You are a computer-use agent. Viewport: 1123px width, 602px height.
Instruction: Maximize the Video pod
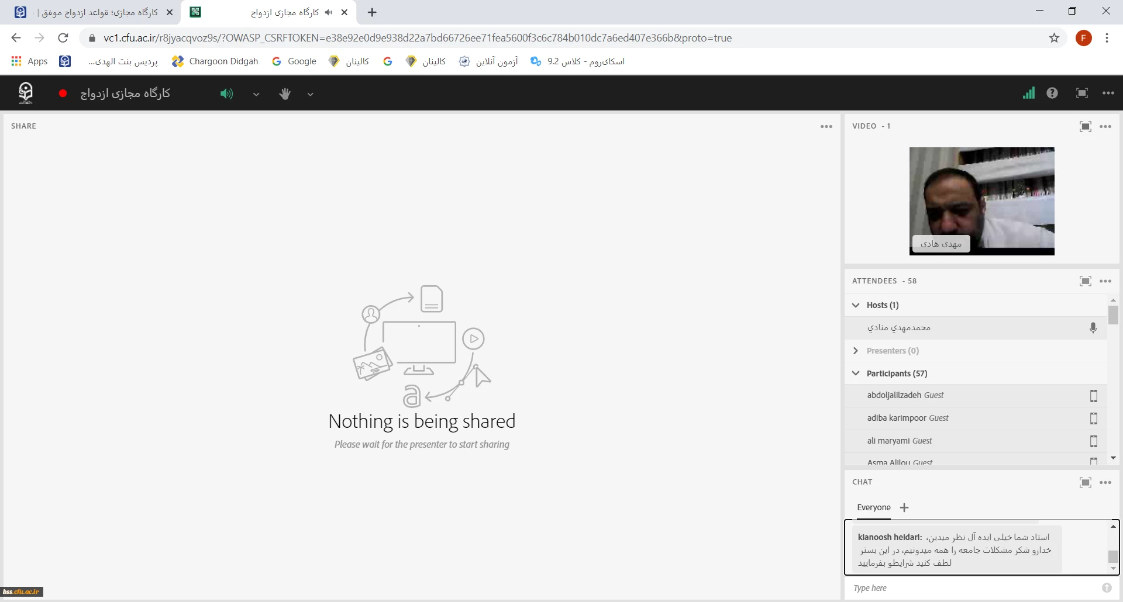click(x=1085, y=126)
